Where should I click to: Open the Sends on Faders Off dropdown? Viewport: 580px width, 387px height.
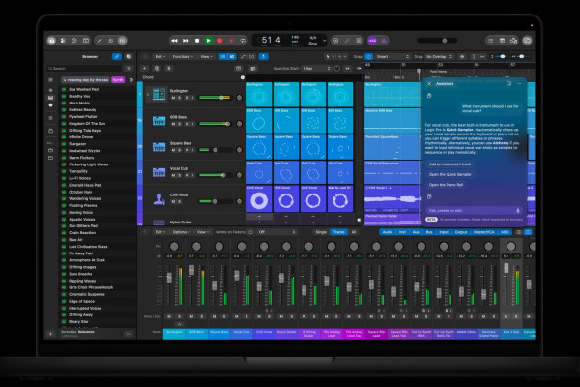276,232
